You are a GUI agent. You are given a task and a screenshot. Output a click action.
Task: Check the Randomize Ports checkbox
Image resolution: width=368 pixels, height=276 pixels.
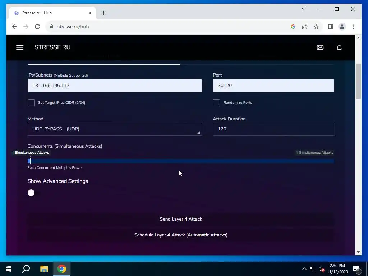click(x=216, y=103)
